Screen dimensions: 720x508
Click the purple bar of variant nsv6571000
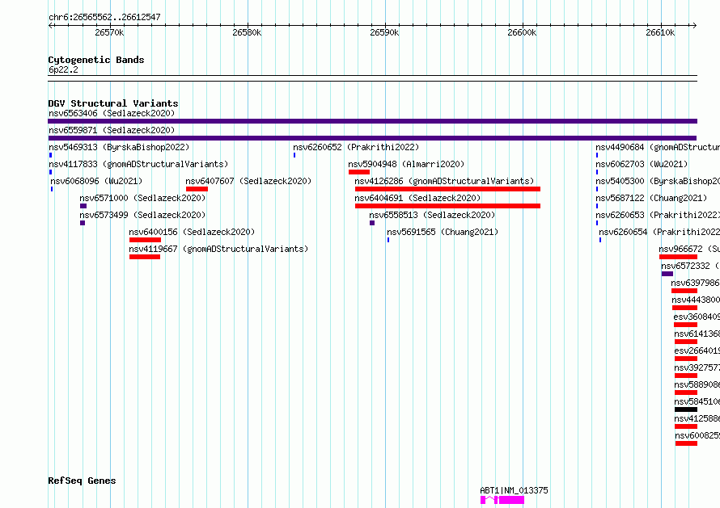83,206
